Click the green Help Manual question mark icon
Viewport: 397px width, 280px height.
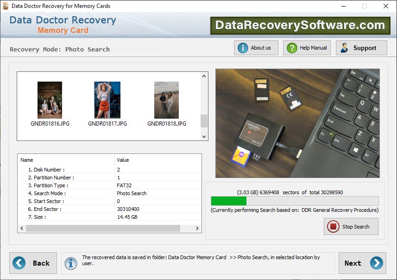tap(292, 47)
